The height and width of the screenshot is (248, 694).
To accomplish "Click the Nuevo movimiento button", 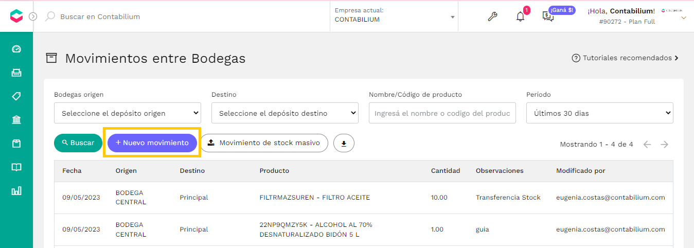I will [x=152, y=143].
